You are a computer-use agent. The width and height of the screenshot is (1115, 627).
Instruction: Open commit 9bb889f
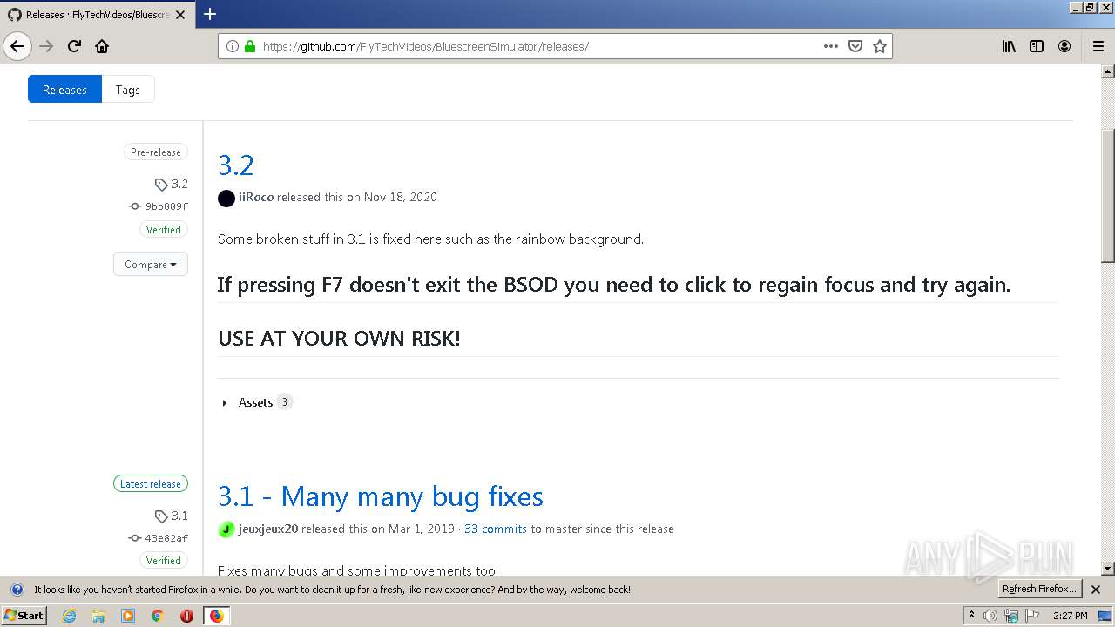(166, 206)
